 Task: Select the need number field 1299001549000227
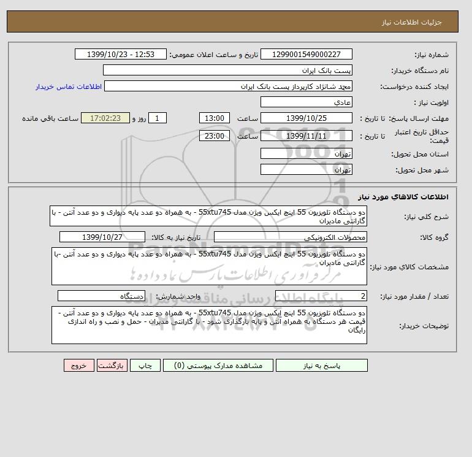click(x=306, y=54)
